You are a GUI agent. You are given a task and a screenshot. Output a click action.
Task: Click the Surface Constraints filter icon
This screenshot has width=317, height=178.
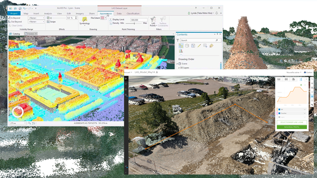click(x=163, y=22)
